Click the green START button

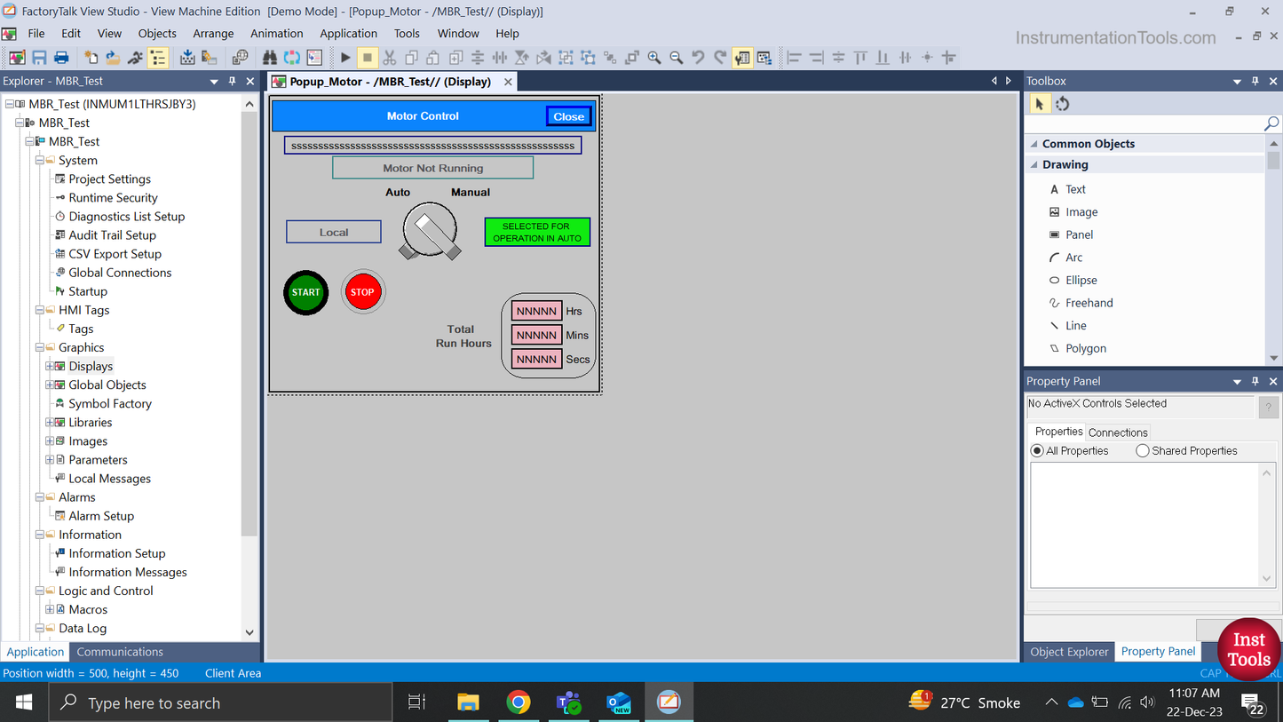306,292
